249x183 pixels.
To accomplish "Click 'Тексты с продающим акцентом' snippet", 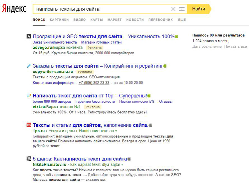I will click(x=76, y=77).
